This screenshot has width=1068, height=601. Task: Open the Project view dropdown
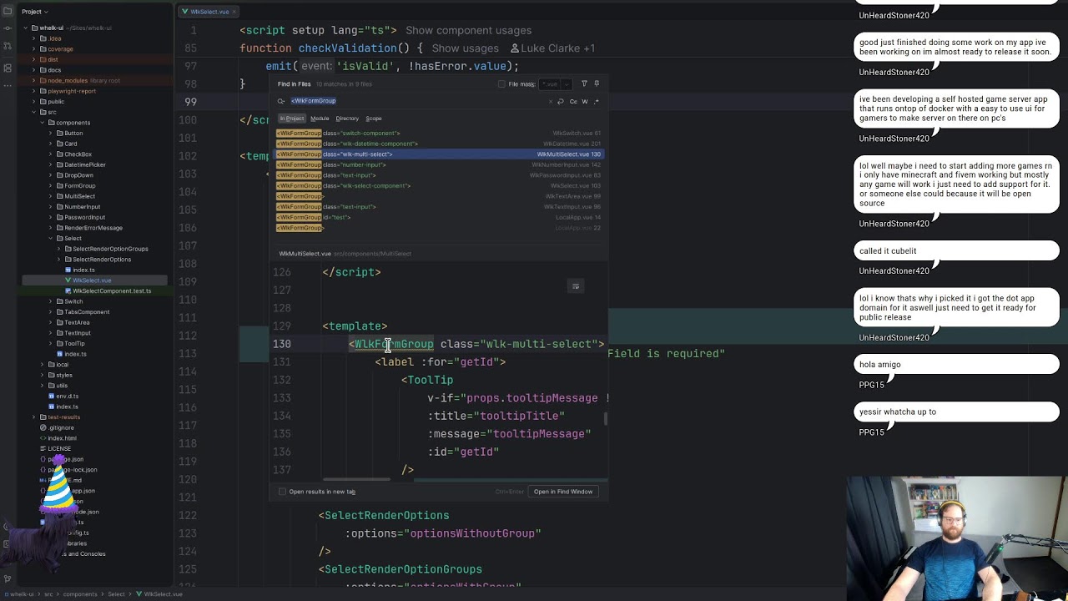click(36, 12)
